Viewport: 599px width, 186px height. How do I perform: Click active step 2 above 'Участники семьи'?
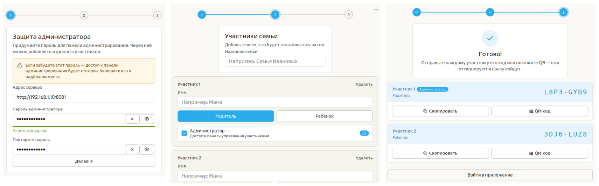(x=275, y=15)
